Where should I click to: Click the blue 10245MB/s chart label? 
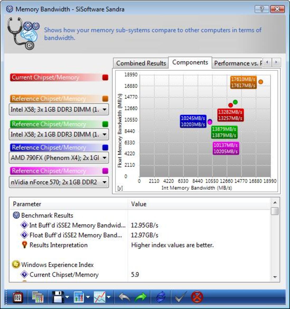193,121
